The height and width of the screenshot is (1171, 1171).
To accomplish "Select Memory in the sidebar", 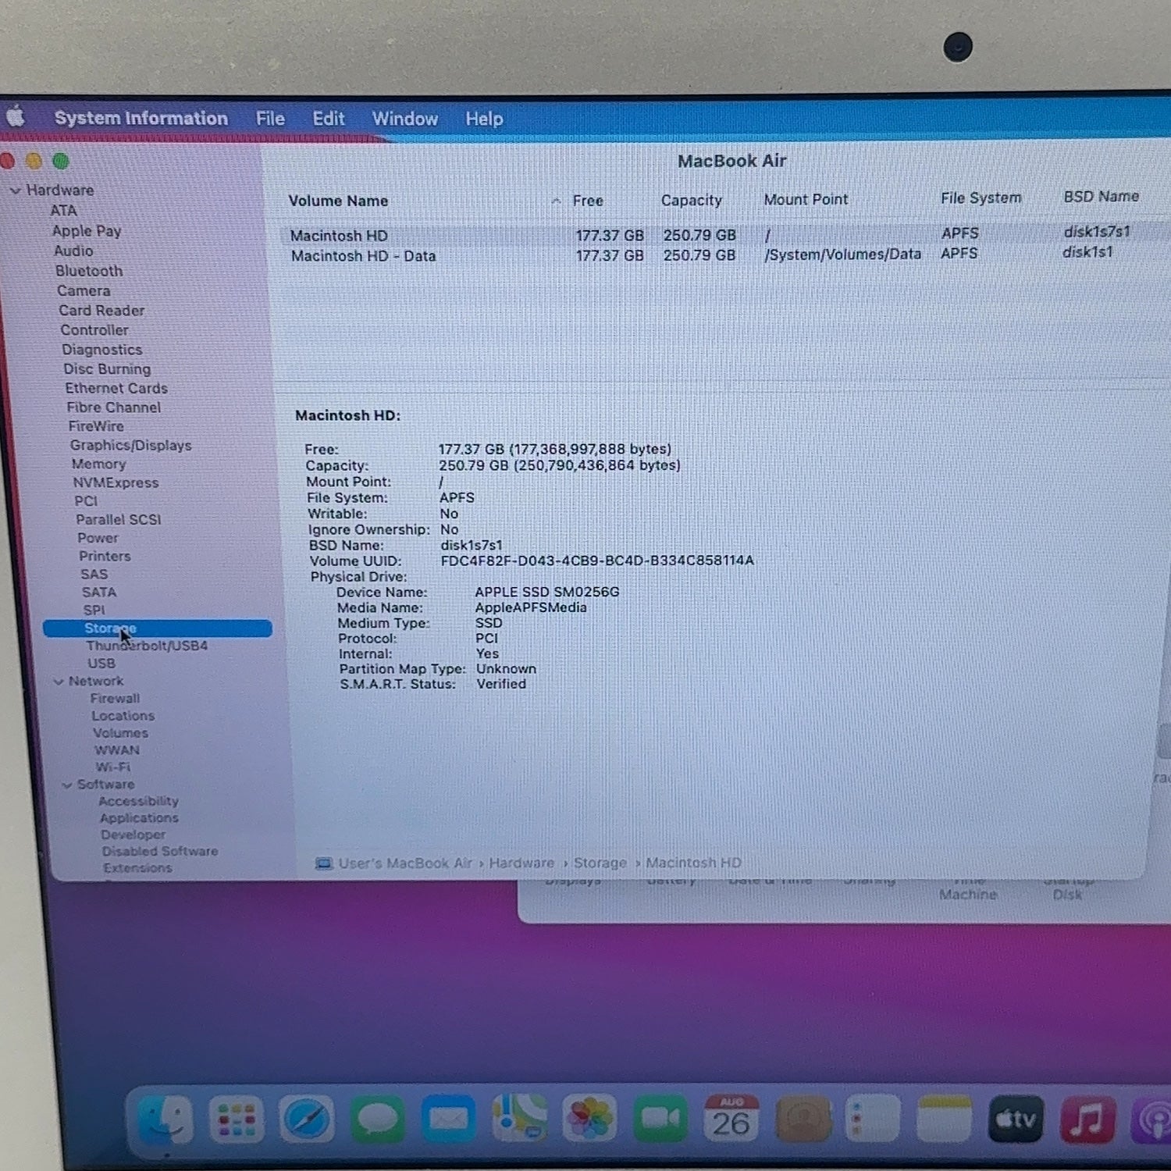I will [x=98, y=464].
